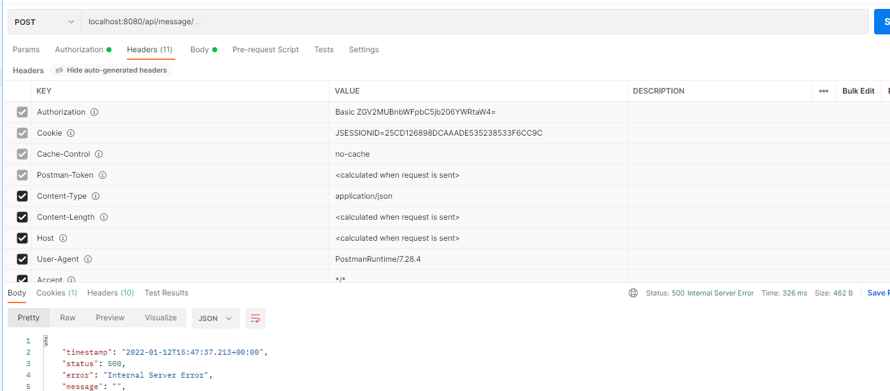Uncheck the Content-Type header checkbox
Image resolution: width=890 pixels, height=391 pixels.
coord(22,196)
